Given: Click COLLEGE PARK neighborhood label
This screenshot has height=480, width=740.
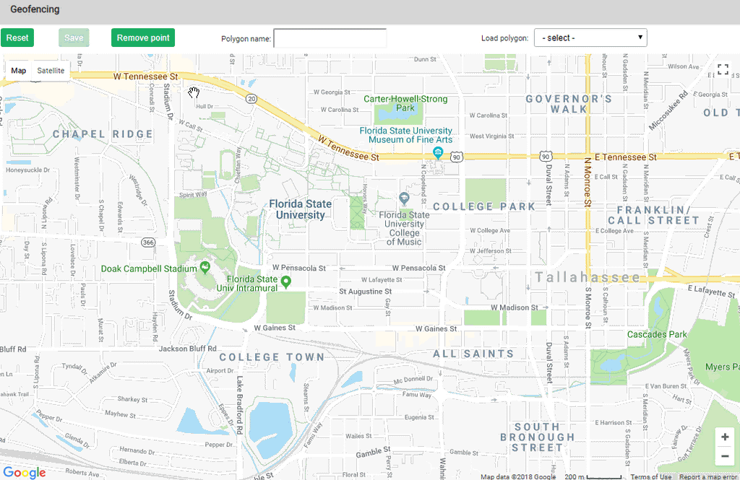Looking at the screenshot, I should pyautogui.click(x=484, y=206).
